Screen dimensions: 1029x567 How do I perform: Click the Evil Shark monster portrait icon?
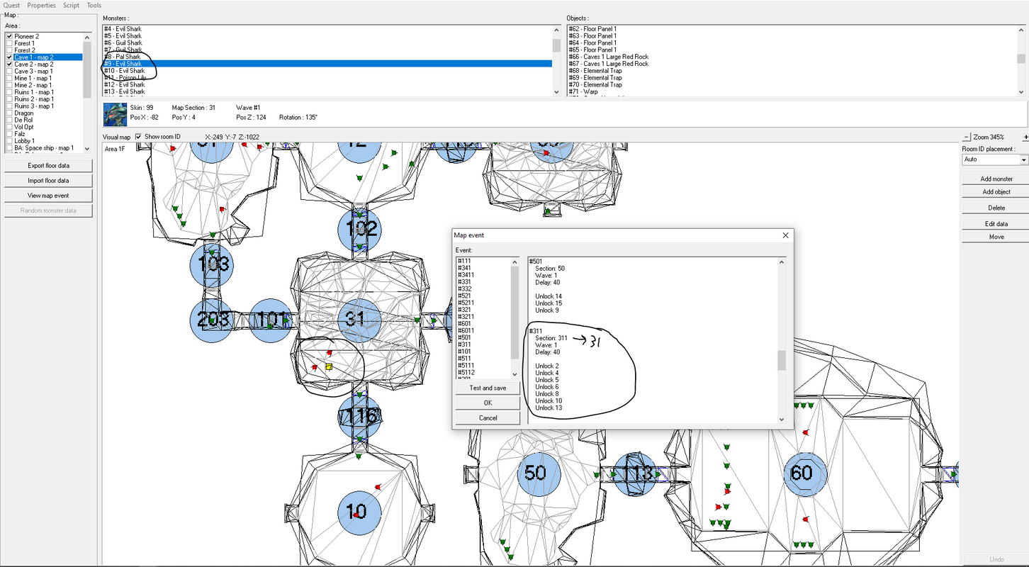tap(115, 114)
